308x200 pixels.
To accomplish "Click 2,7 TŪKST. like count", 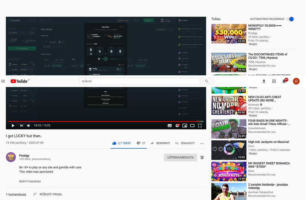I will [x=125, y=143].
